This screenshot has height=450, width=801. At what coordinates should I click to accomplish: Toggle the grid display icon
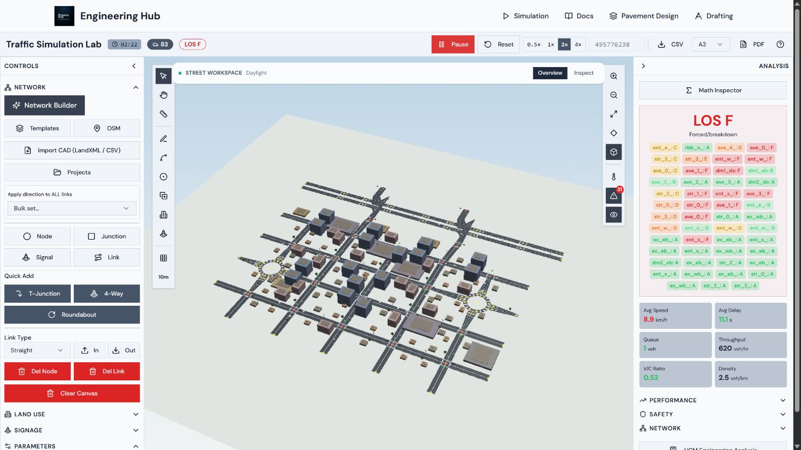coord(163,258)
